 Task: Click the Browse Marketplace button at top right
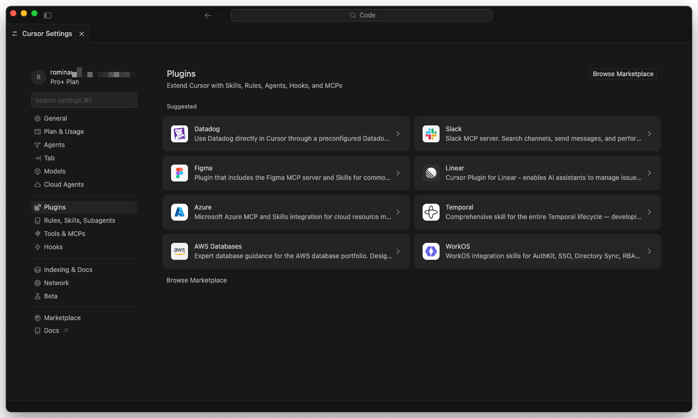623,74
